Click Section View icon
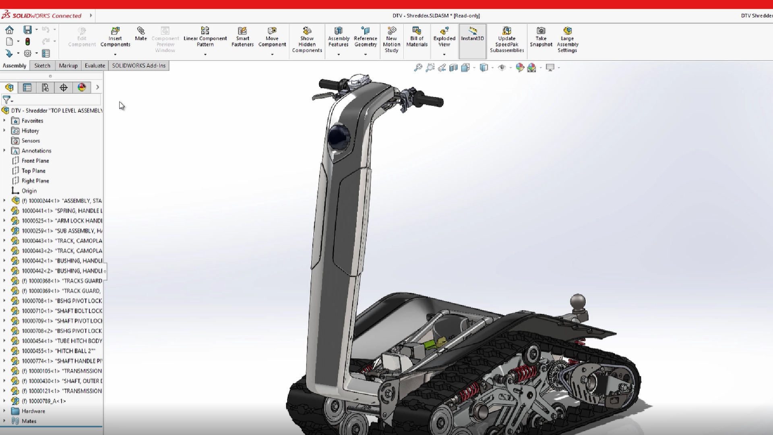773x435 pixels. click(x=453, y=68)
